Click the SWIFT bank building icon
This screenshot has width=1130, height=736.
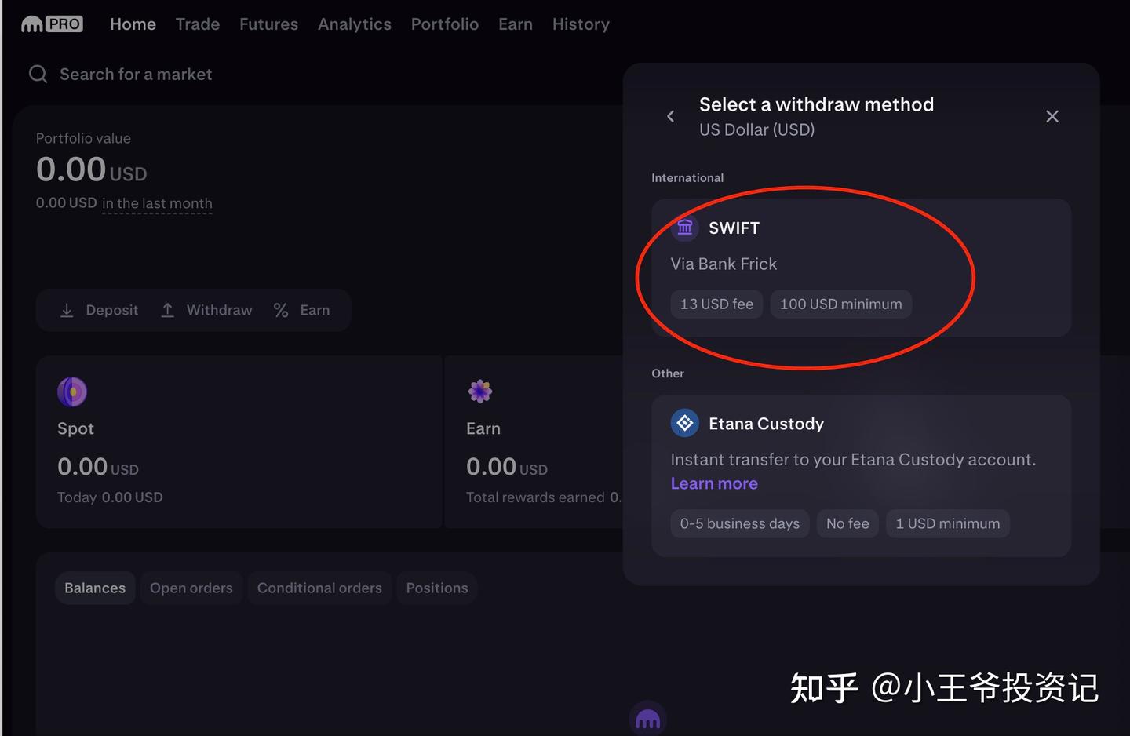tap(685, 228)
